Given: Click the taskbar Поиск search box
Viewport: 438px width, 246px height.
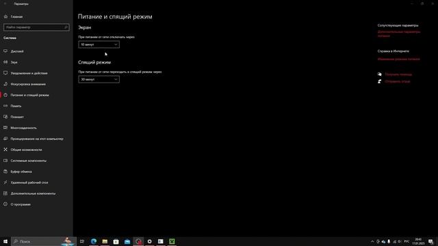Looking at the screenshot, I should tap(44, 241).
